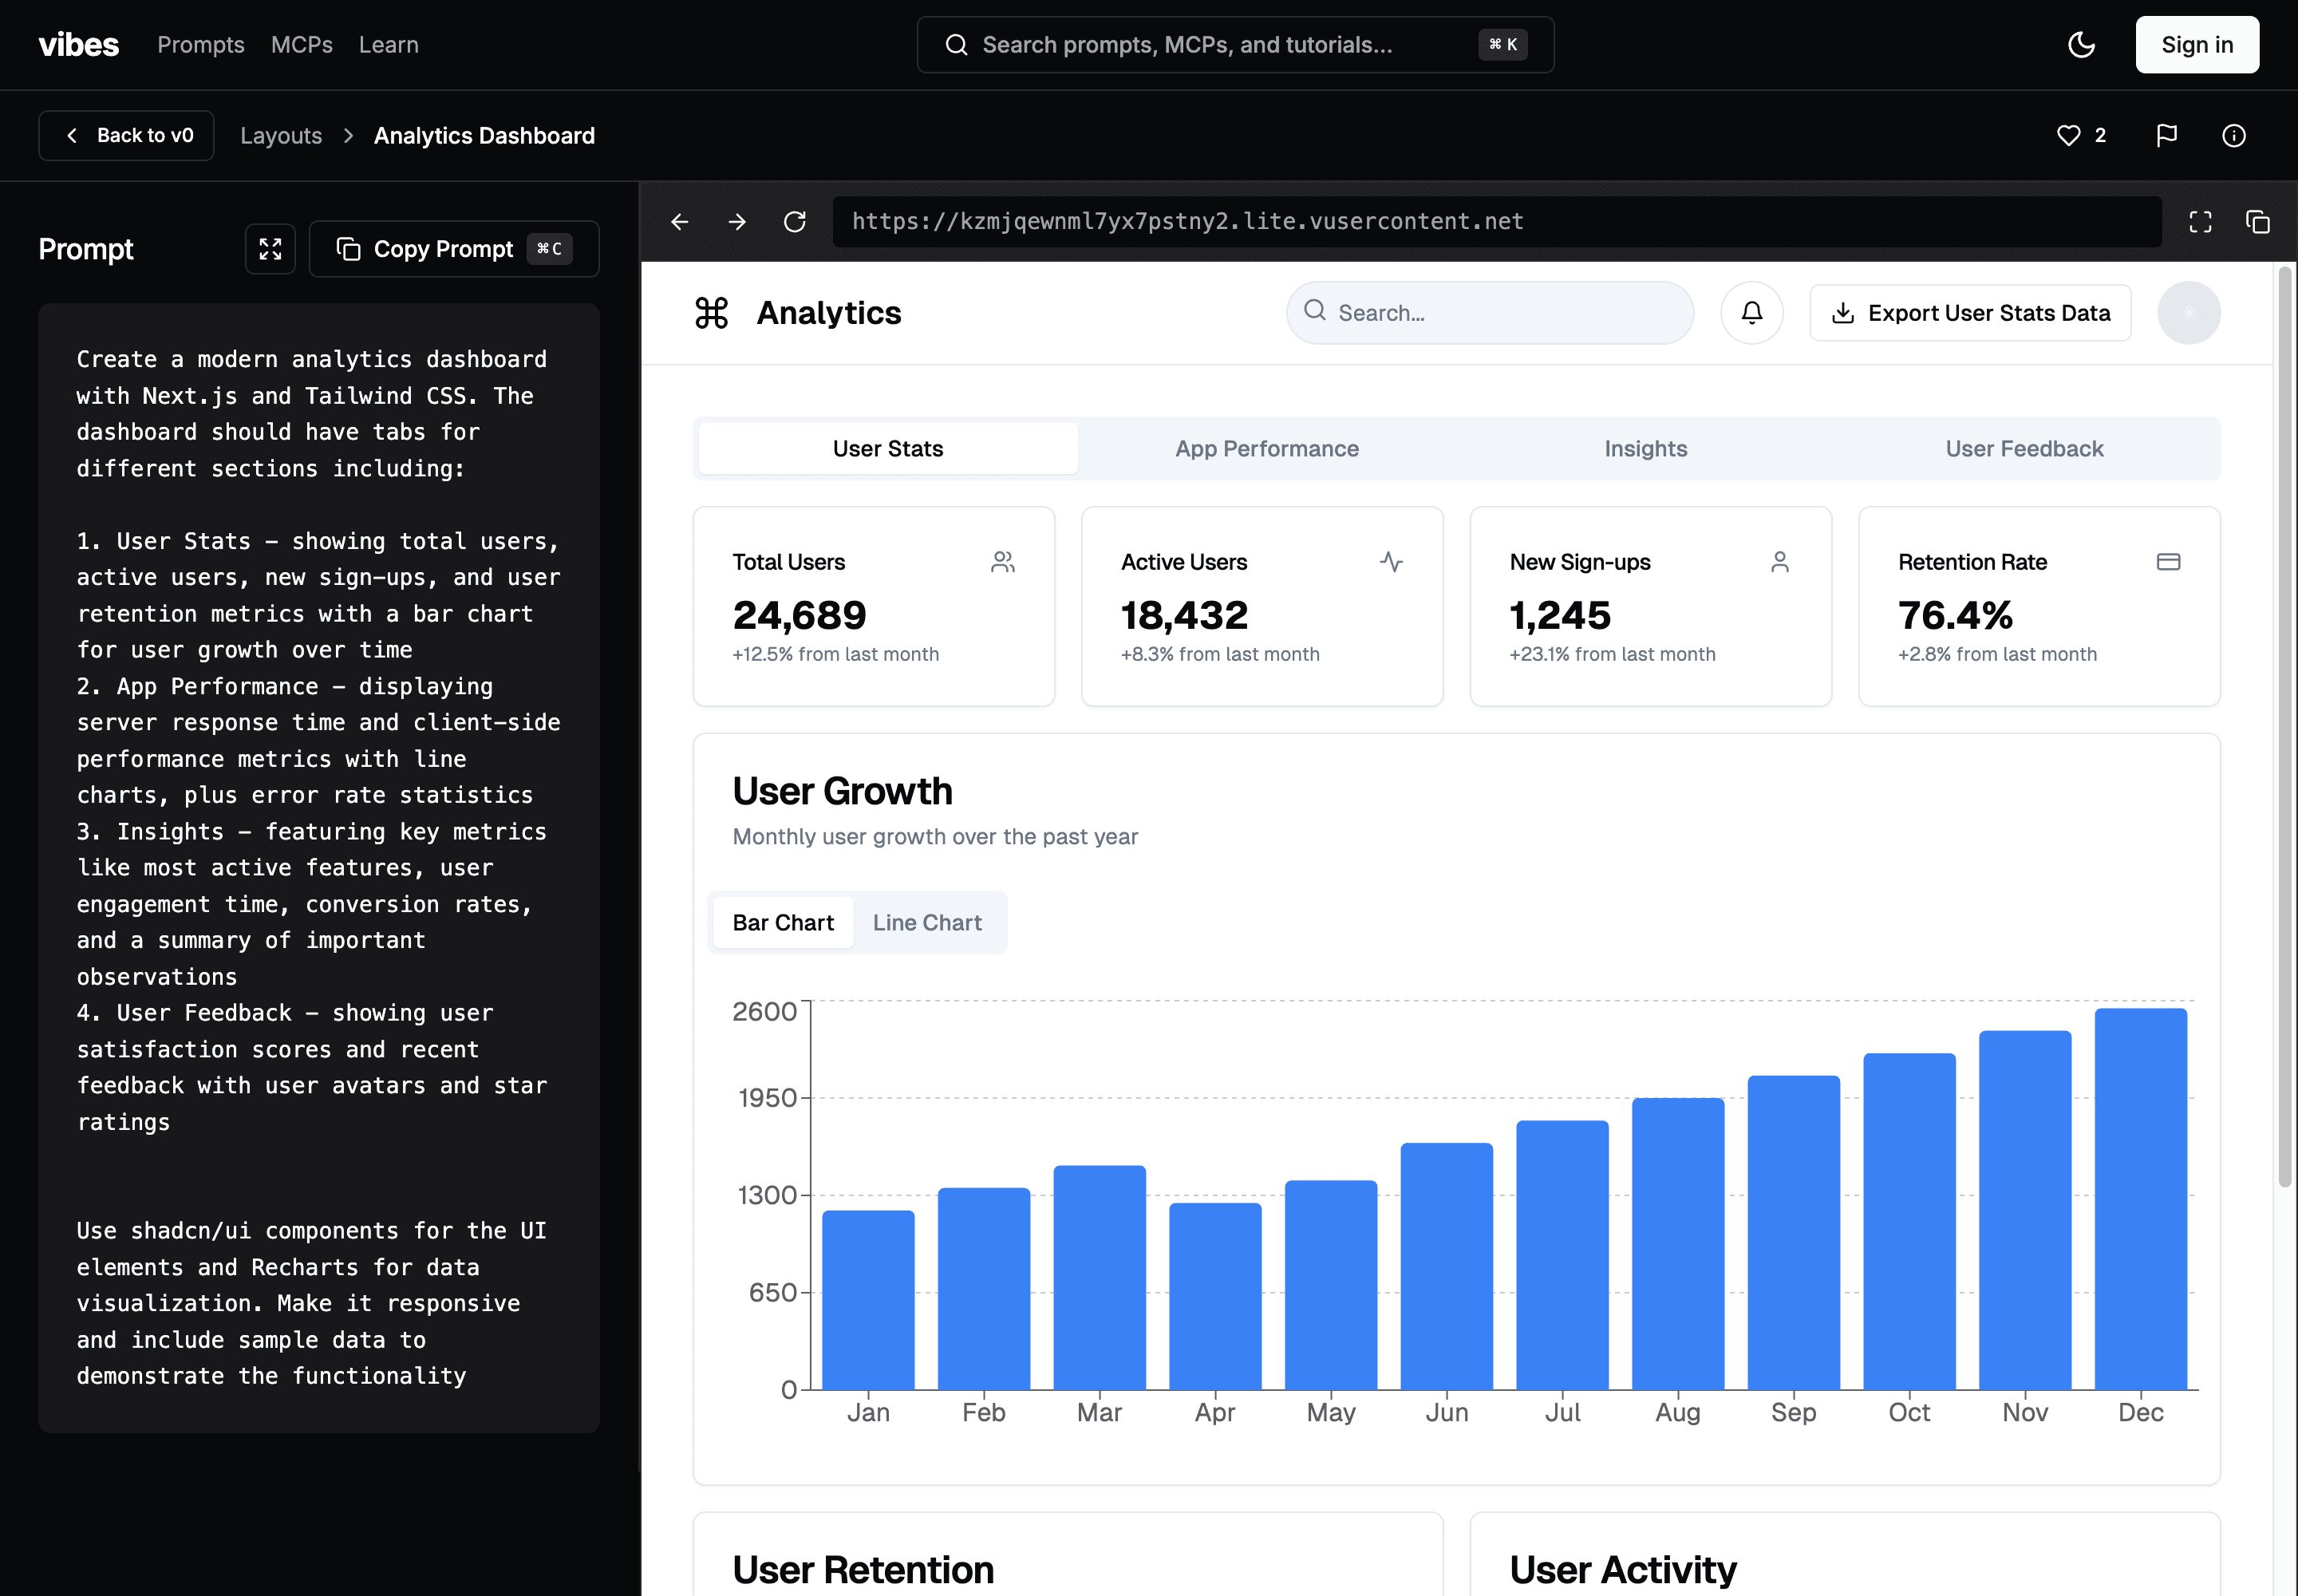Like the prompt with the heart icon
The height and width of the screenshot is (1596, 2298).
2068,136
